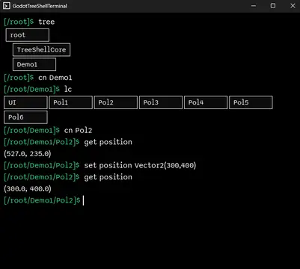Viewport: 300px width, 269px height.
Task: Click the GodotTreeShellTerminal window title
Action: click(40, 6)
